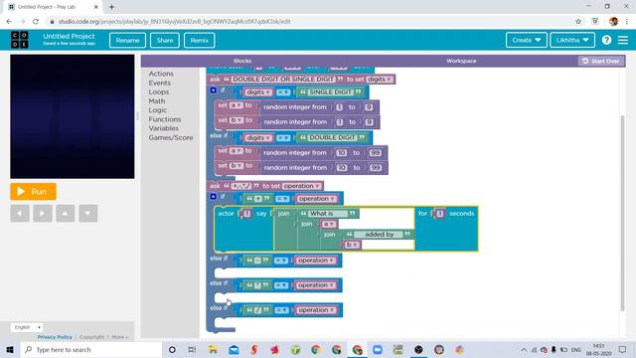This screenshot has width=636, height=358.
Task: Open the Loops block category
Action: pyautogui.click(x=159, y=91)
